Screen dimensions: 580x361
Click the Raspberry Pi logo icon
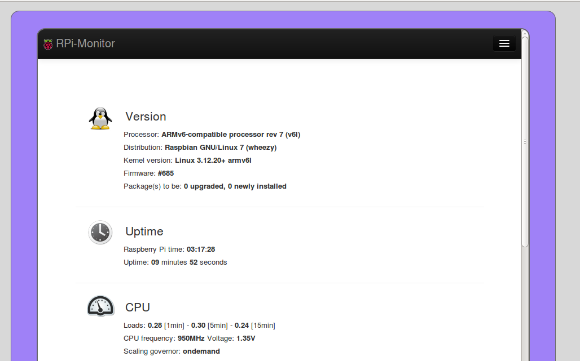48,44
